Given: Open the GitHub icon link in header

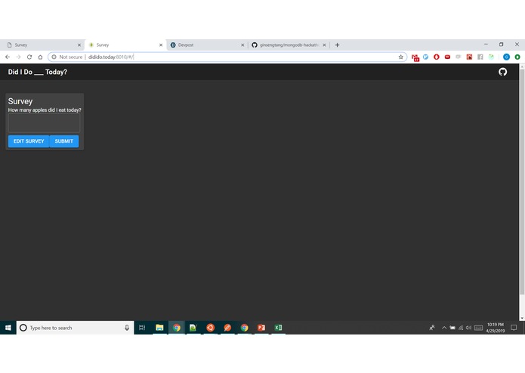Looking at the screenshot, I should pyautogui.click(x=502, y=72).
